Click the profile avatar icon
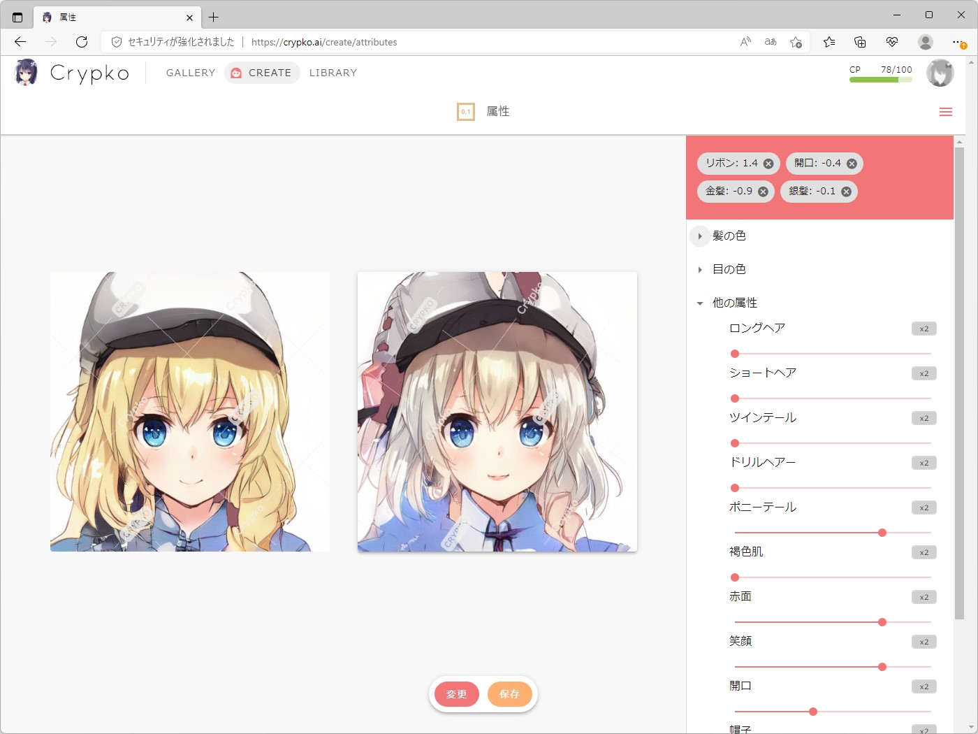This screenshot has width=978, height=734. [x=940, y=73]
